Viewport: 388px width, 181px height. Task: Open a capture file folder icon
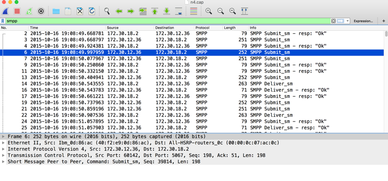tap(56, 11)
